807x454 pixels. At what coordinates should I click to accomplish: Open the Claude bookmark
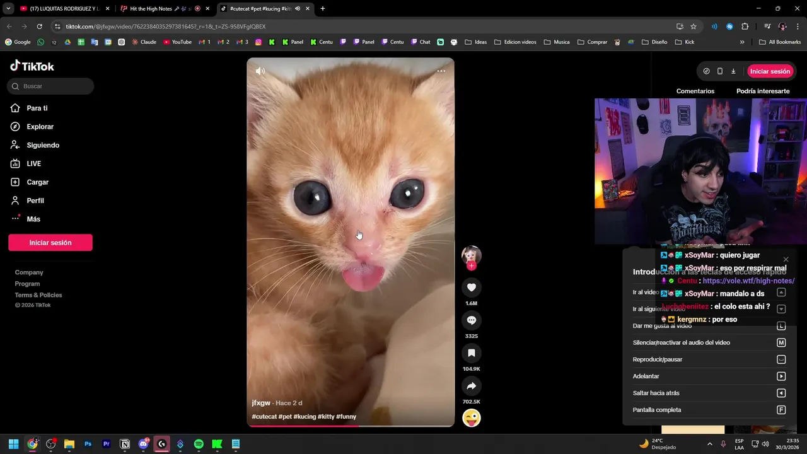pyautogui.click(x=143, y=42)
